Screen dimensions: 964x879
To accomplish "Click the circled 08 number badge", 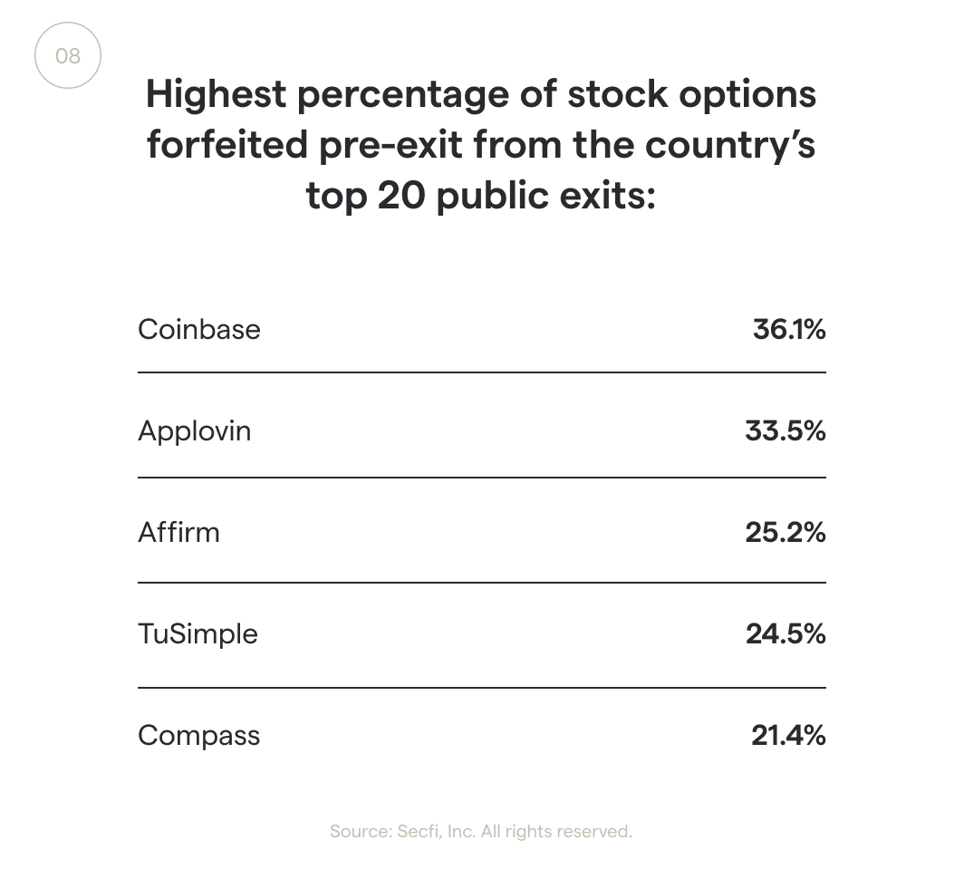I will (68, 56).
